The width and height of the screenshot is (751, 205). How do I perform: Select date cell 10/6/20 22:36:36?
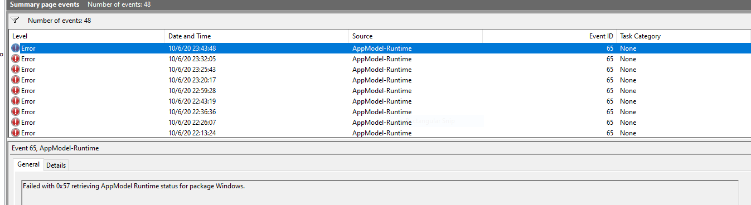coord(192,112)
